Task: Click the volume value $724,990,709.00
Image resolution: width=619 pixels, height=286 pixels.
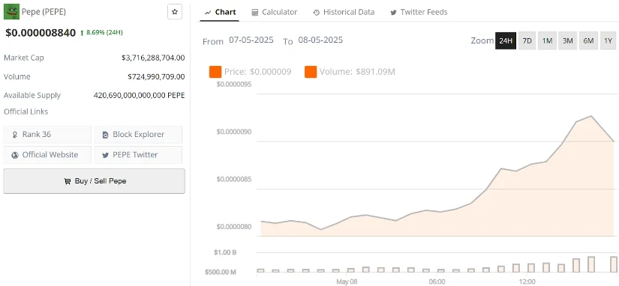Action: [x=156, y=76]
